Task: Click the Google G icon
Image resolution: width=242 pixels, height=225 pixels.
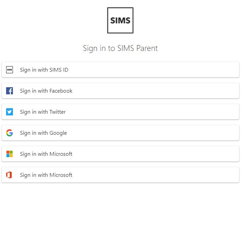Action: click(x=10, y=133)
